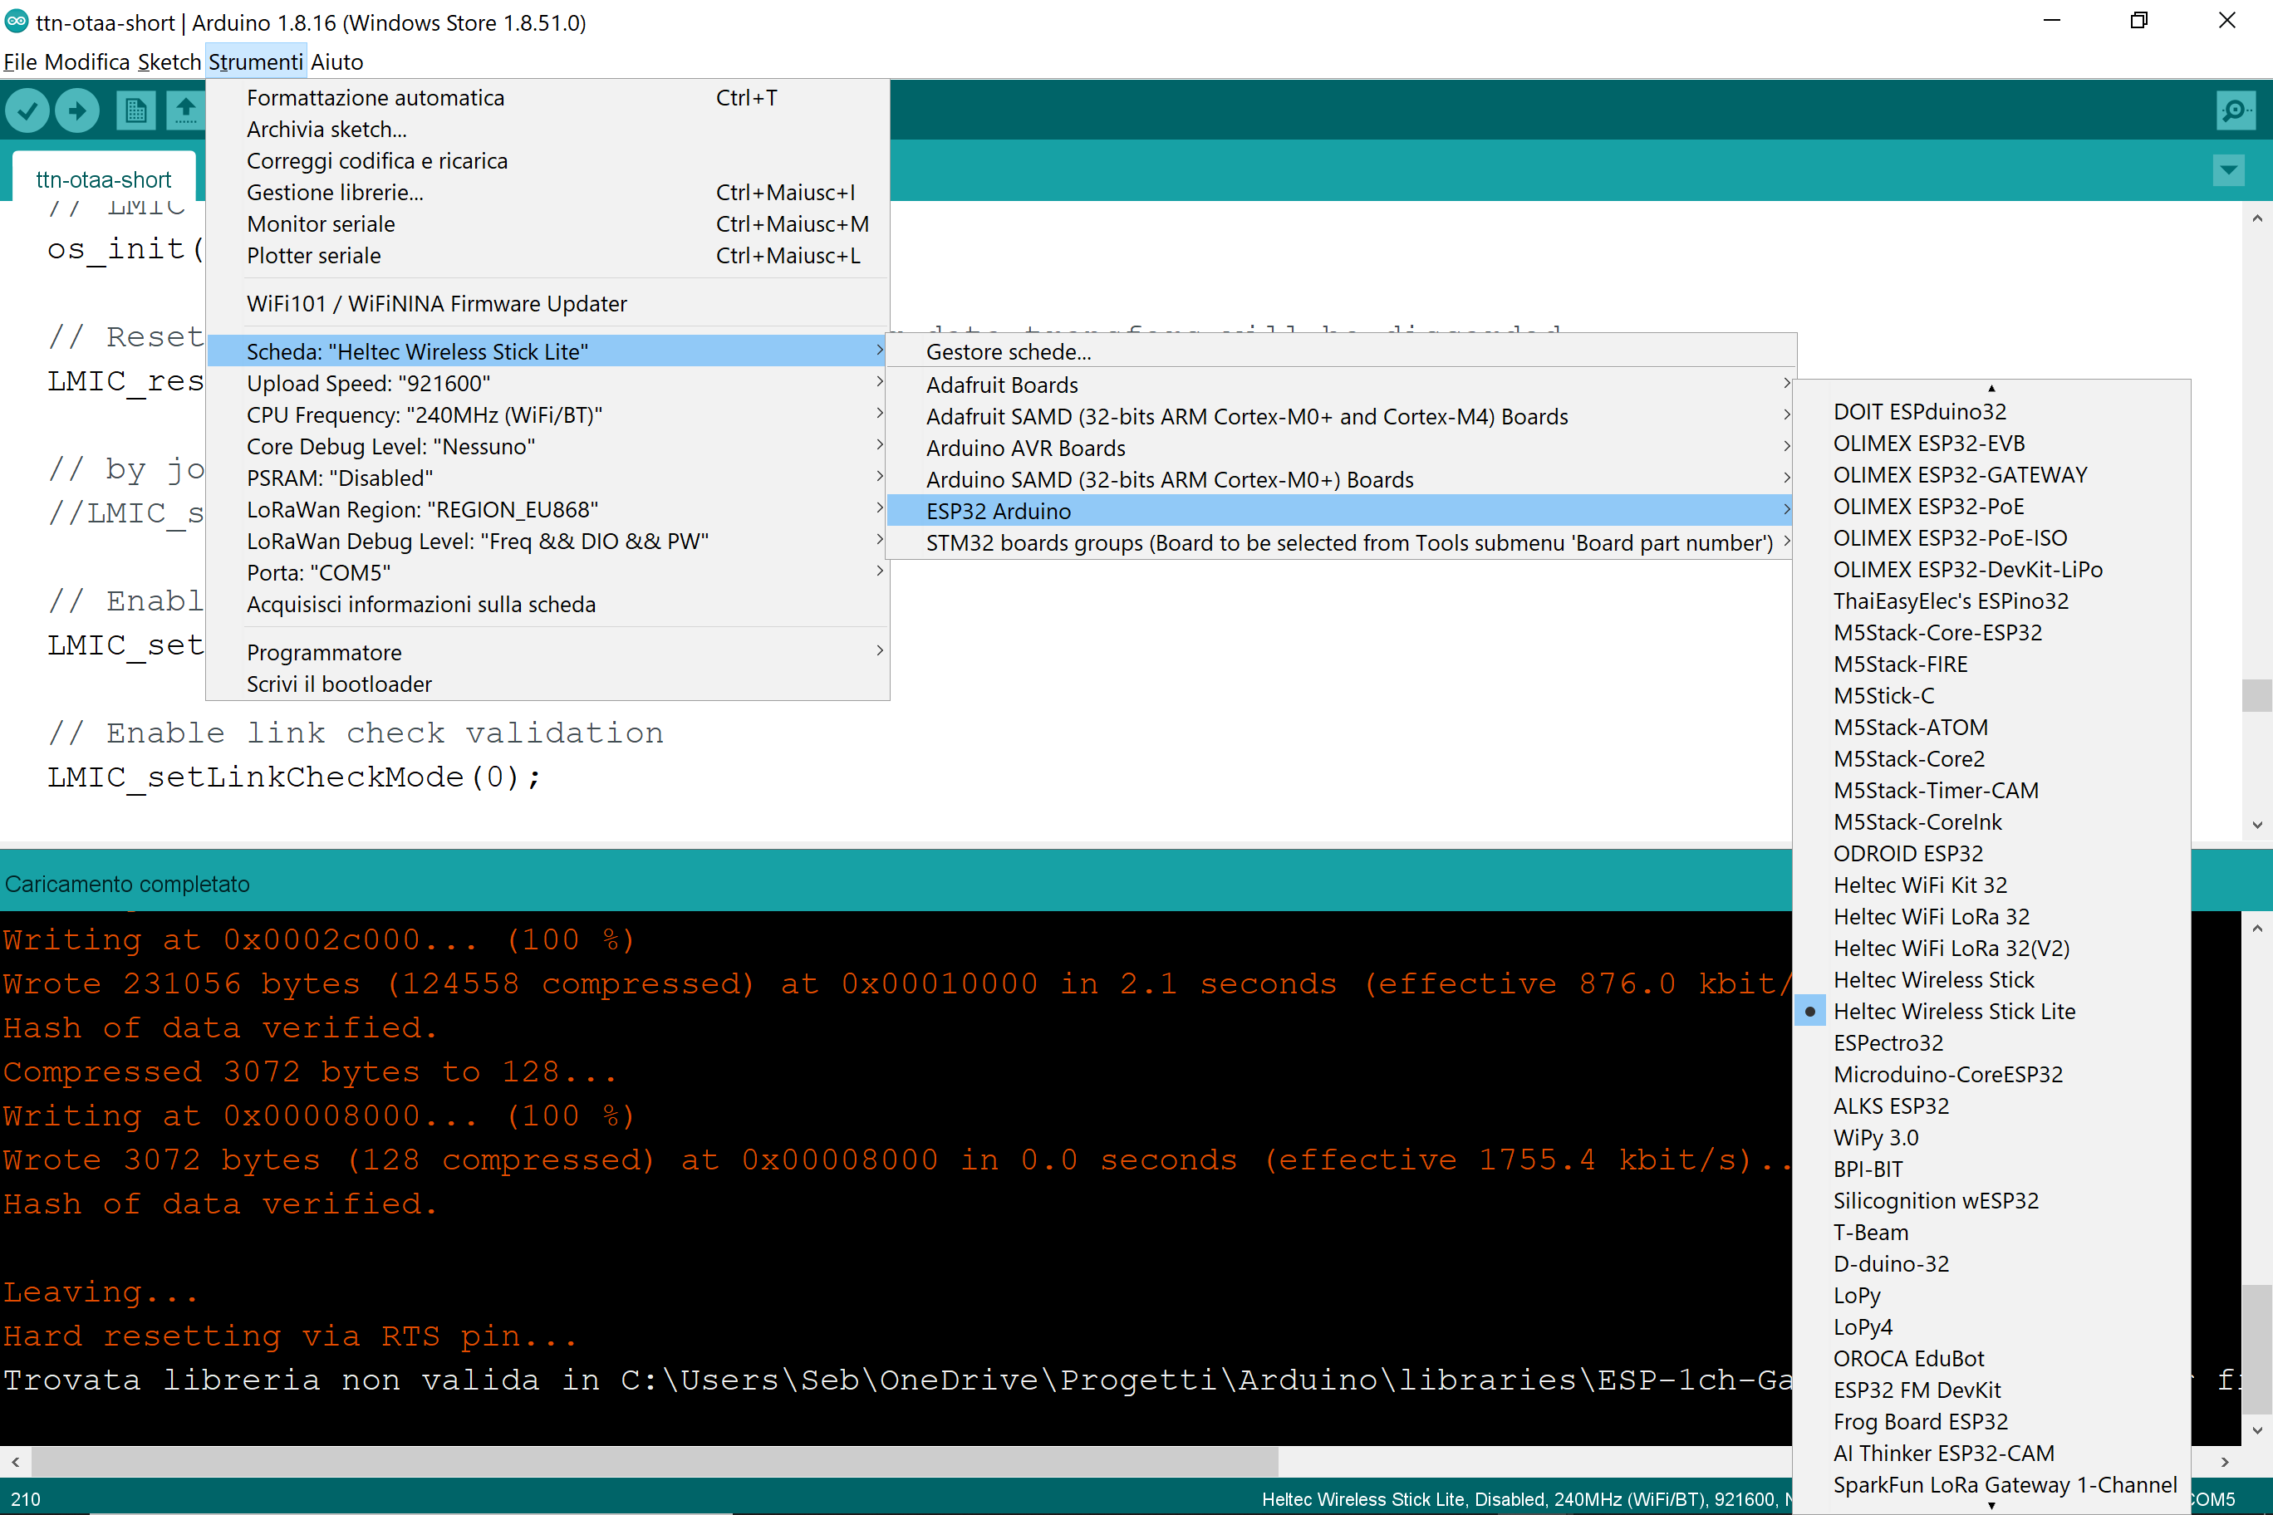Image resolution: width=2273 pixels, height=1515 pixels.
Task: Open the STM32 boards groups submenu
Action: pyautogui.click(x=1340, y=543)
